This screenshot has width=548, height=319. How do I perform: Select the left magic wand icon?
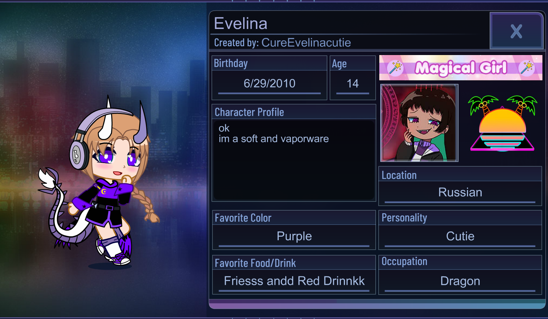pyautogui.click(x=395, y=68)
